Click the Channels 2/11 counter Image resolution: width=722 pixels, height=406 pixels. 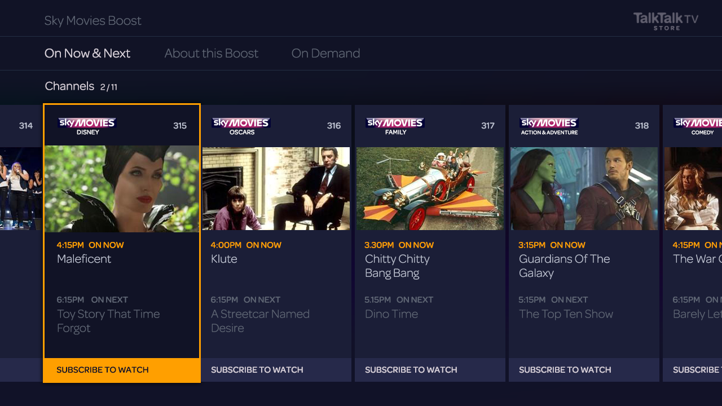[x=81, y=86]
